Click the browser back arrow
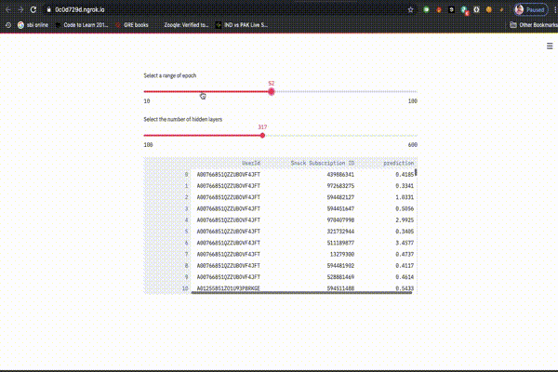 coord(8,8)
